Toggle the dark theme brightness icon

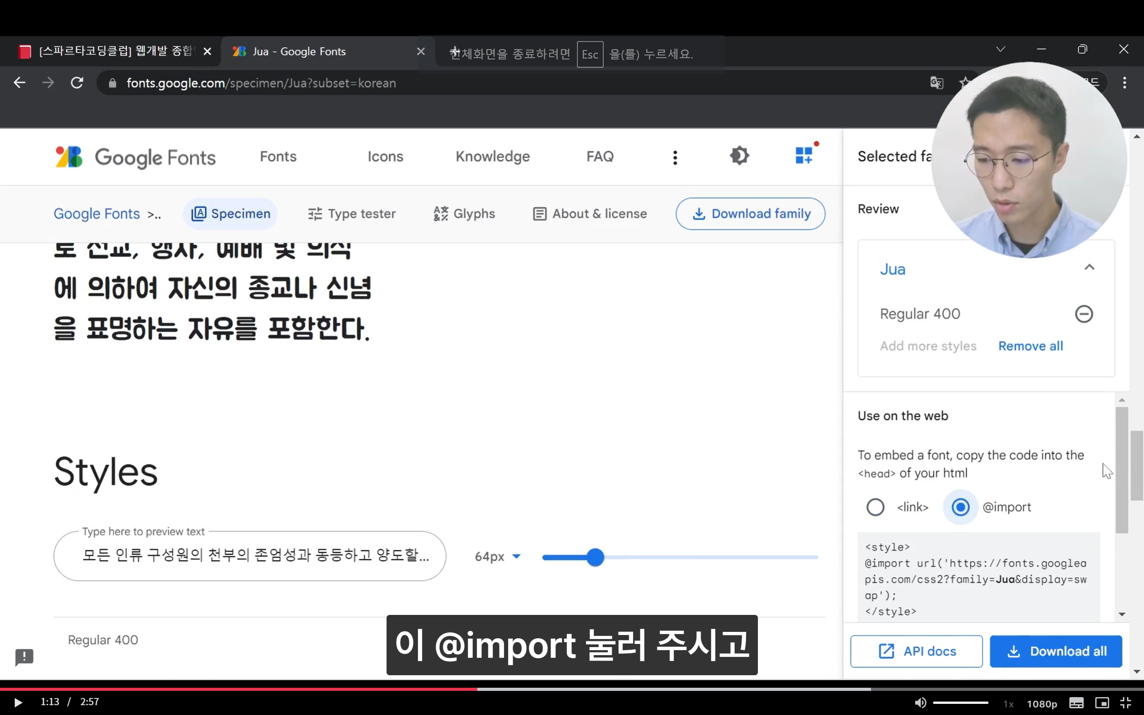[x=739, y=156]
